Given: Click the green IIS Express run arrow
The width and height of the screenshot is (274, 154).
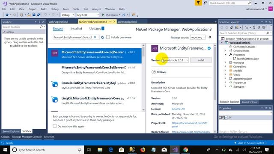Looking at the screenshot, I should pos(103,15).
